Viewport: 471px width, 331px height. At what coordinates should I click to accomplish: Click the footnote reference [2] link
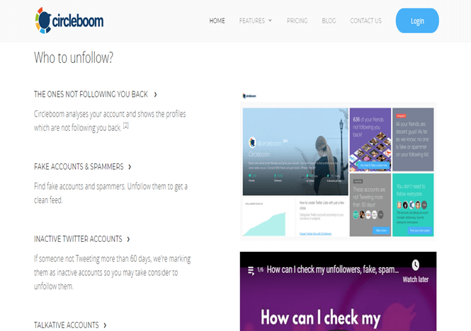click(126, 125)
